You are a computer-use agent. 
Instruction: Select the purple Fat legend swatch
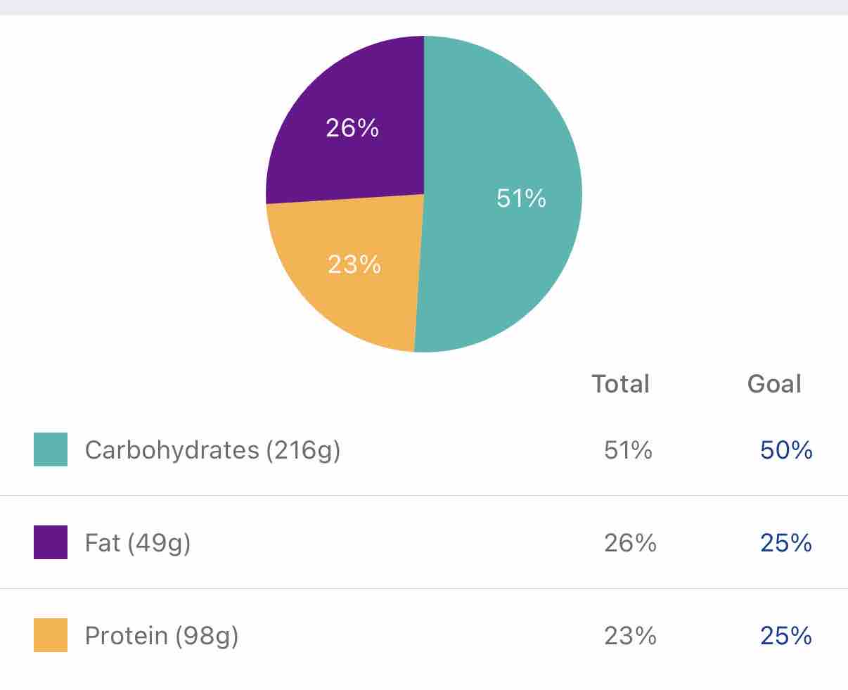(x=51, y=542)
